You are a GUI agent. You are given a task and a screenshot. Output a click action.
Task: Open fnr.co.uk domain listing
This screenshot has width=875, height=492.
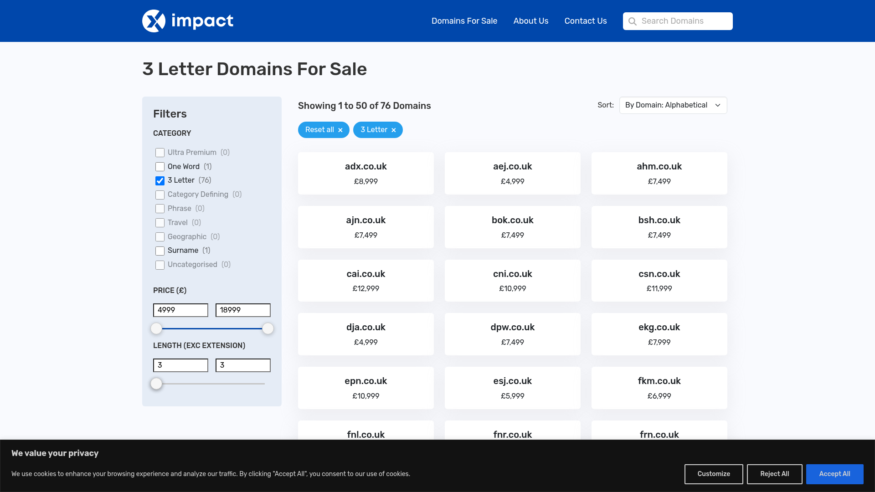point(513,430)
